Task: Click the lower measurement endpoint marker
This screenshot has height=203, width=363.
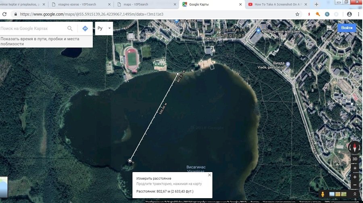Action: tap(130, 161)
